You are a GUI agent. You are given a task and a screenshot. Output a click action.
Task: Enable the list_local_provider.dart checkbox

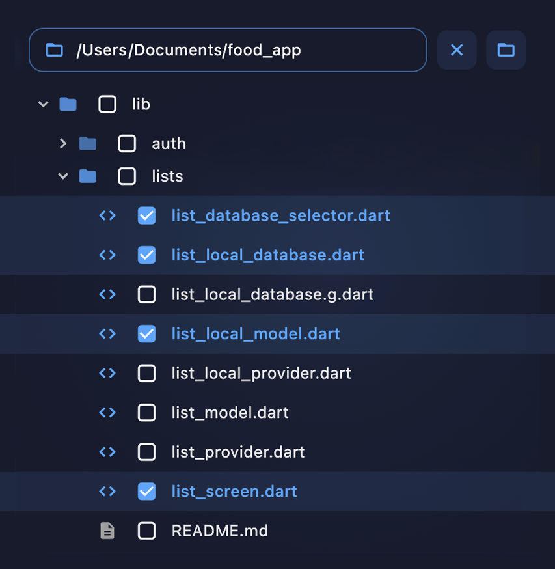(x=147, y=373)
